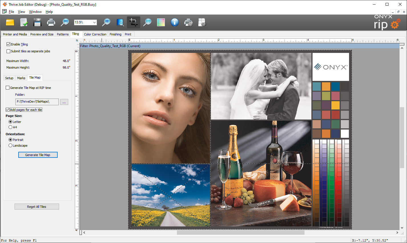Click the blue information icon
Viewport: 407px width, 243px height.
(175, 22)
